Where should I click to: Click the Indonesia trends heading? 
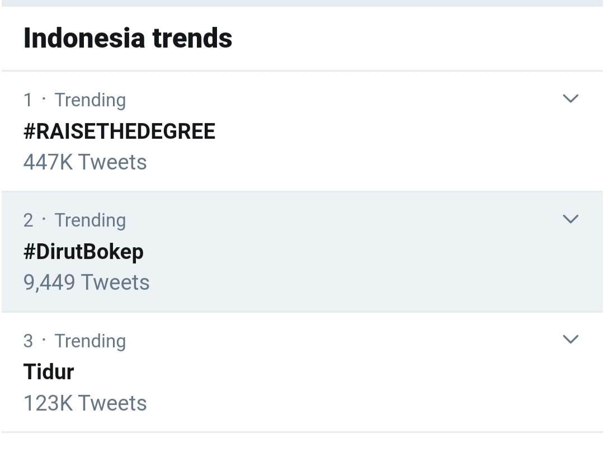(x=128, y=38)
